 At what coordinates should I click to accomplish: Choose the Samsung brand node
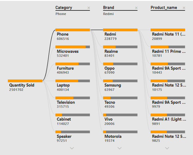(x=120, y=85)
